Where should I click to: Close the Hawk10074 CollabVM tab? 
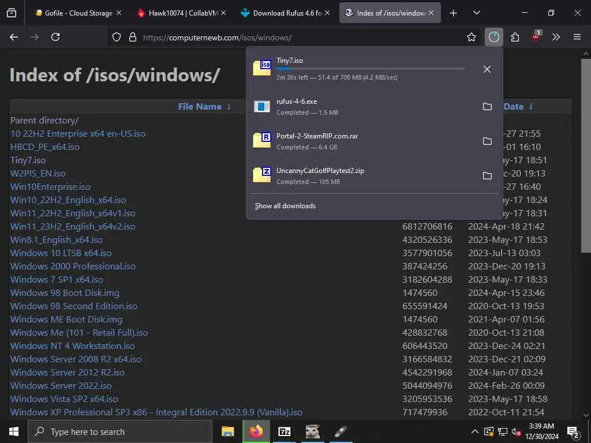(223, 13)
